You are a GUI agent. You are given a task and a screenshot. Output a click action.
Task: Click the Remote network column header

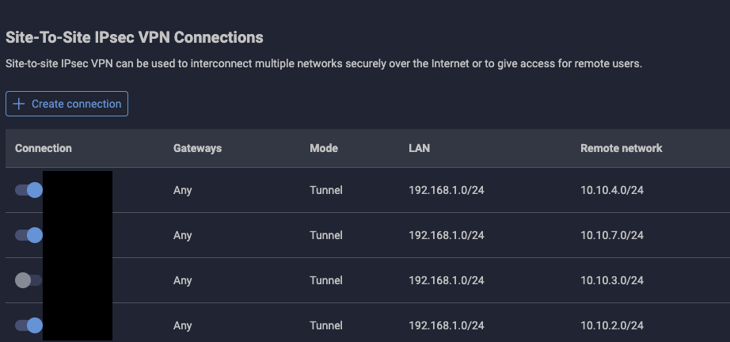pos(621,148)
